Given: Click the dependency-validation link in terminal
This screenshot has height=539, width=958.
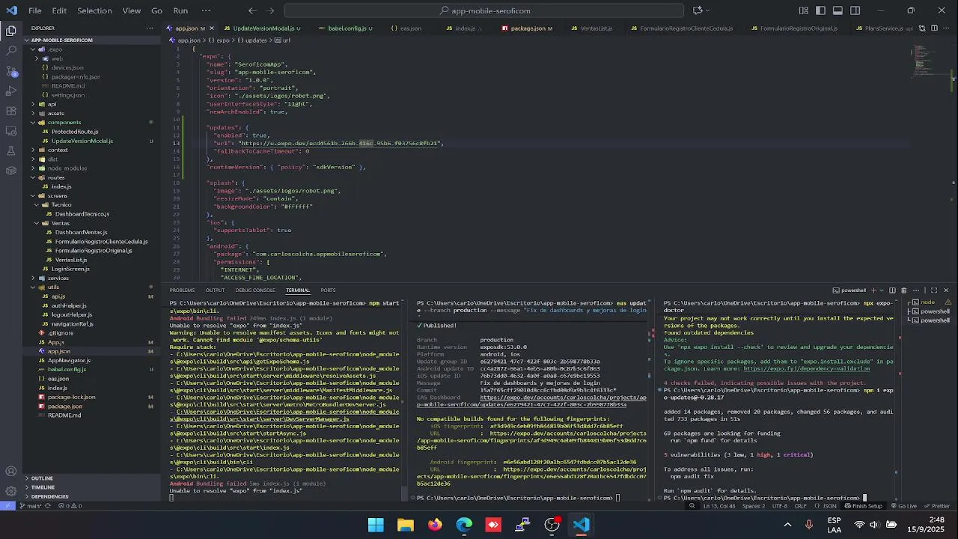Looking at the screenshot, I should click(807, 368).
